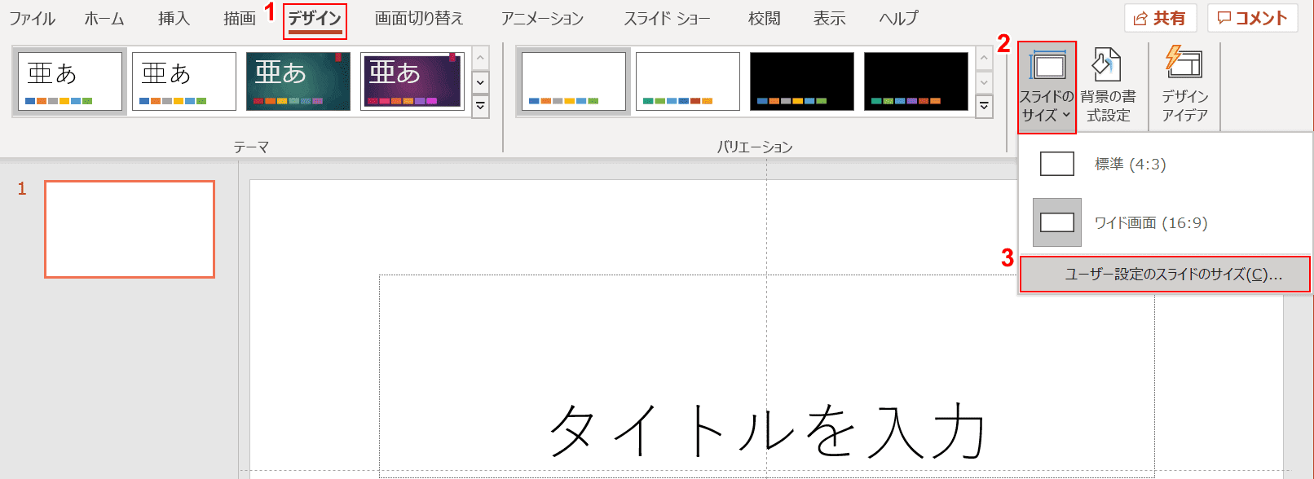Switch to the 表示 tab
This screenshot has height=479, width=1314.
point(829,19)
